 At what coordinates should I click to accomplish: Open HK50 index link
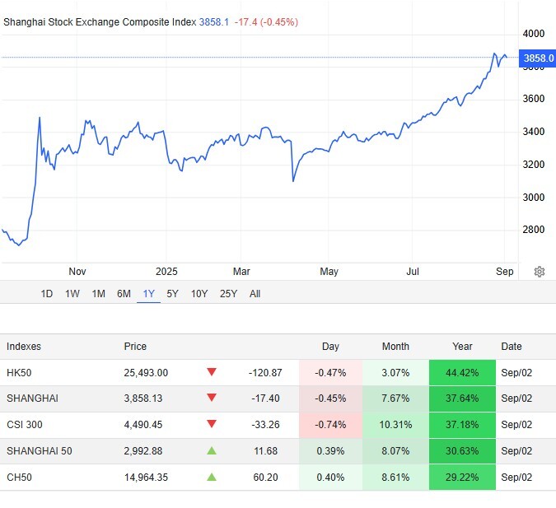click(x=19, y=373)
